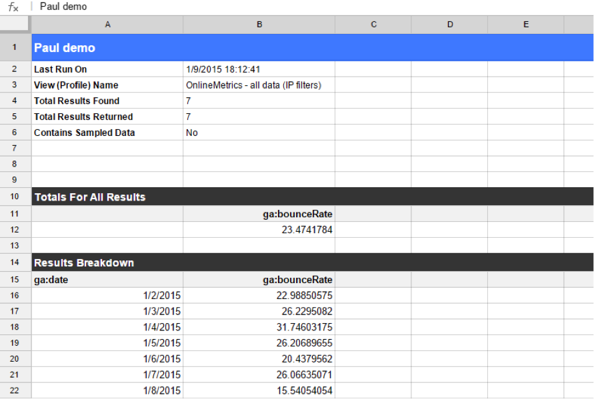
Task: Select row 2 header
Action: [x=15, y=69]
